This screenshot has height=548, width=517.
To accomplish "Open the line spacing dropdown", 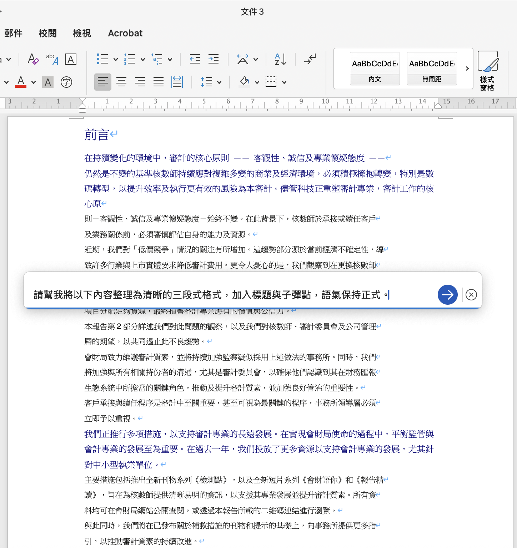I will (219, 82).
